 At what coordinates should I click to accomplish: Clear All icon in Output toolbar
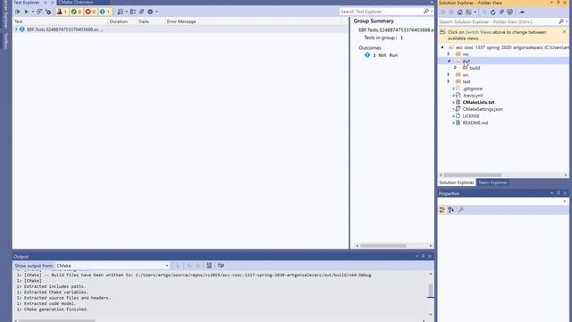point(209,266)
